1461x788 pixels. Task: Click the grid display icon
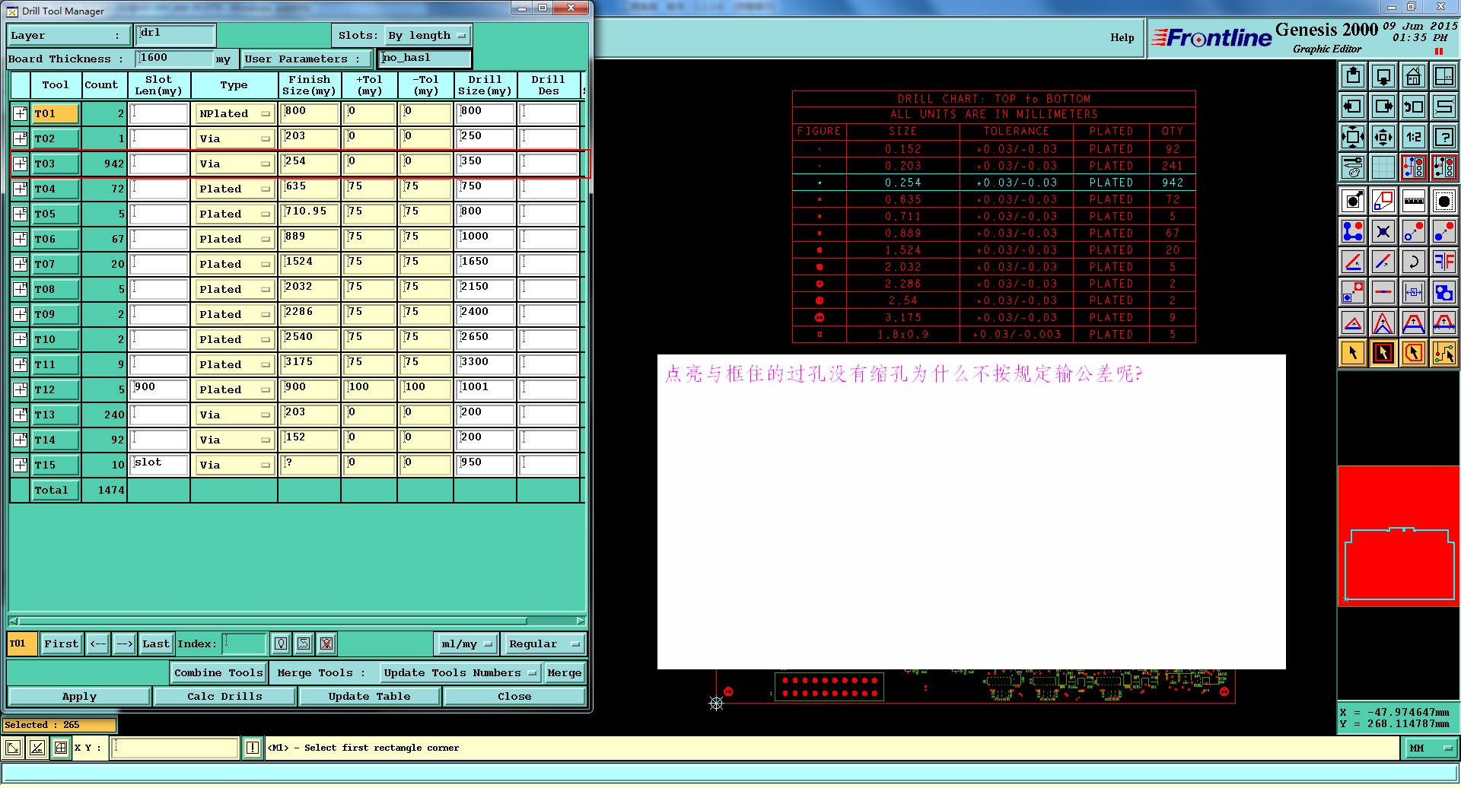(1383, 167)
